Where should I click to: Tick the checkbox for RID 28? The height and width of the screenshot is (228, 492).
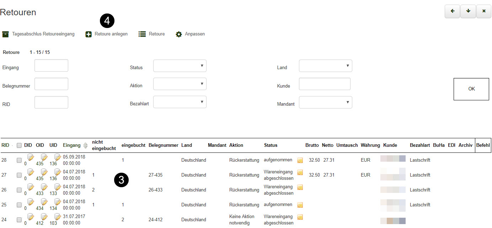(x=19, y=160)
